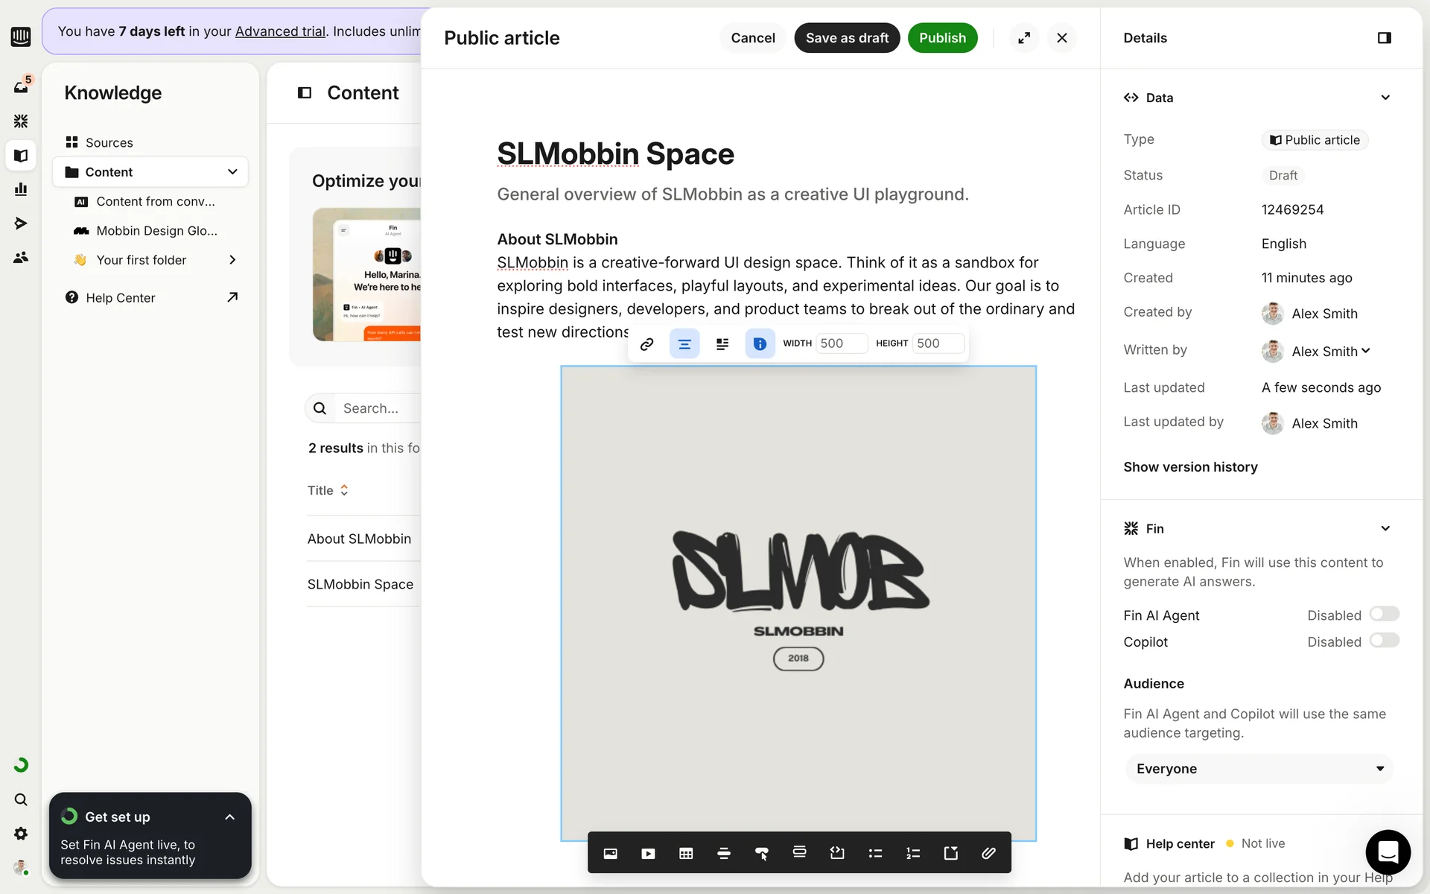Image resolution: width=1430 pixels, height=894 pixels.
Task: Insert a video from the editor toolbar
Action: pos(648,854)
